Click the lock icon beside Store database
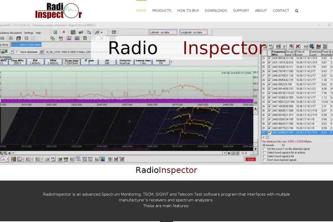 coord(42,52)
